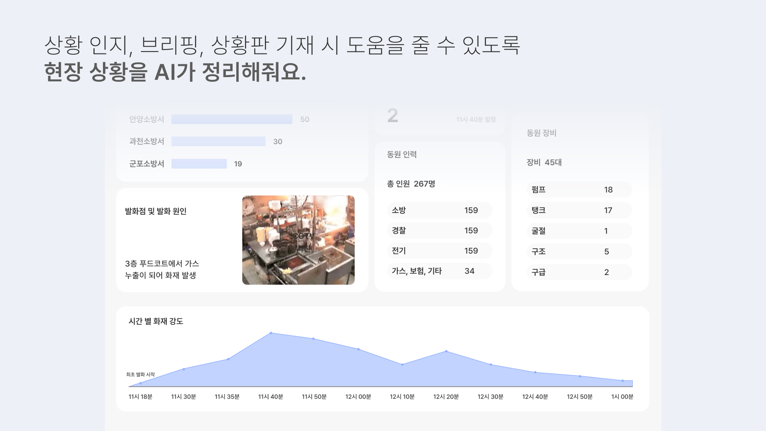Select the 군포소방서 bar in chart
Image resolution: width=766 pixels, height=431 pixels.
tap(199, 164)
